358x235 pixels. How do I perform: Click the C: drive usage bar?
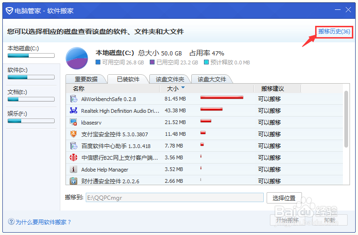(x=31, y=55)
